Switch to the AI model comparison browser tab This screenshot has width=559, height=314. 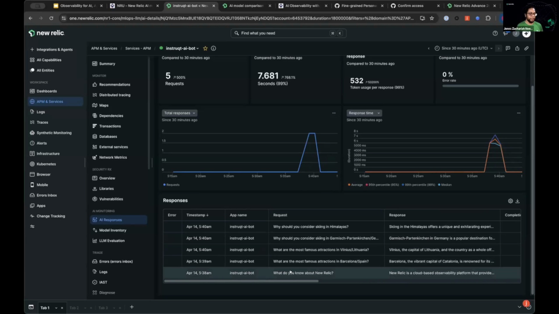point(246,6)
